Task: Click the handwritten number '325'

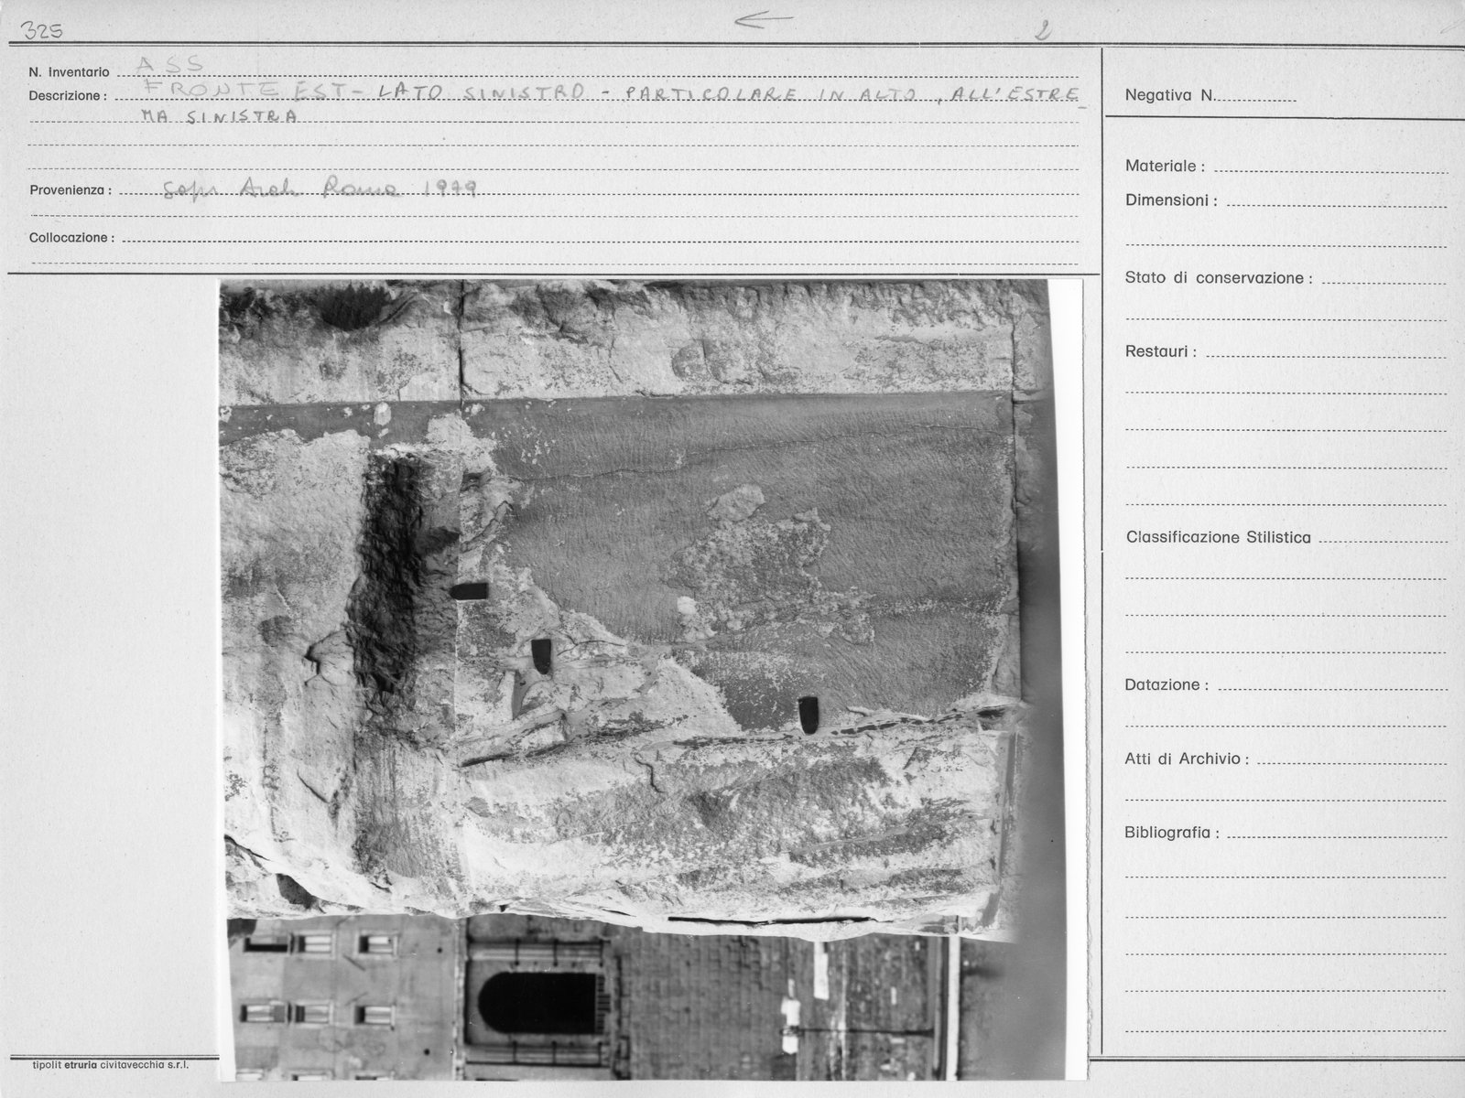Action: (x=42, y=32)
